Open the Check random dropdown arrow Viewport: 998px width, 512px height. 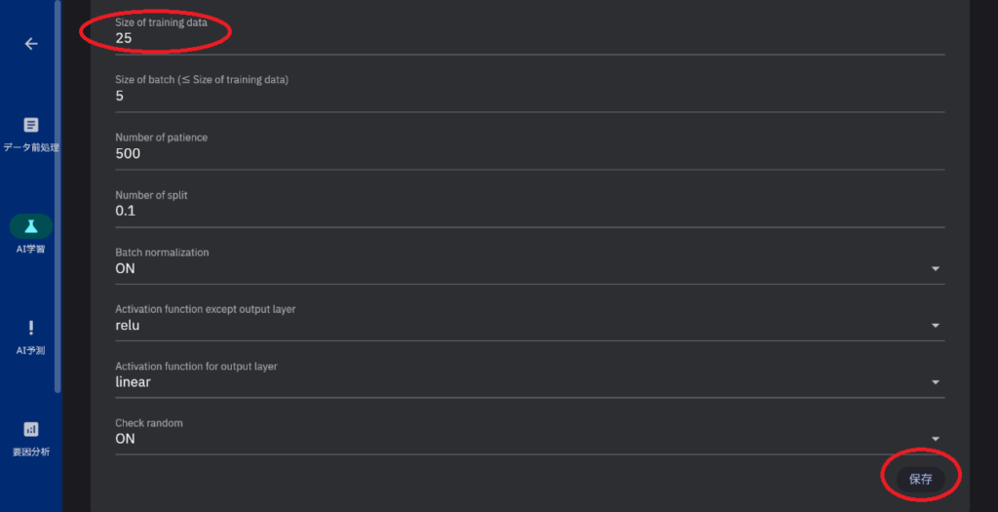point(935,440)
